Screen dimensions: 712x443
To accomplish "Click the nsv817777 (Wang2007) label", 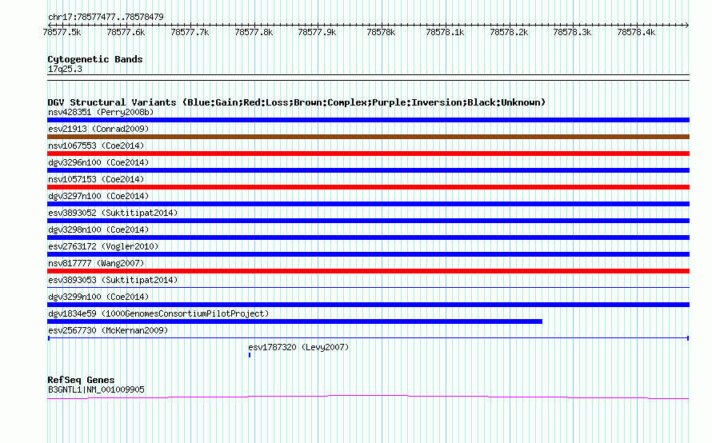I will click(96, 263).
